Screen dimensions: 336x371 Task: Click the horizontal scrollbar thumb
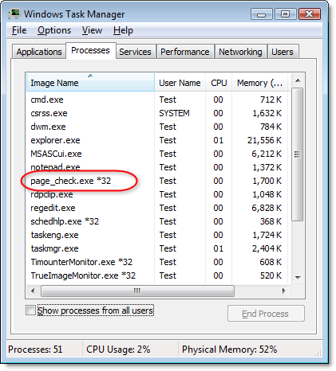pos(137,291)
